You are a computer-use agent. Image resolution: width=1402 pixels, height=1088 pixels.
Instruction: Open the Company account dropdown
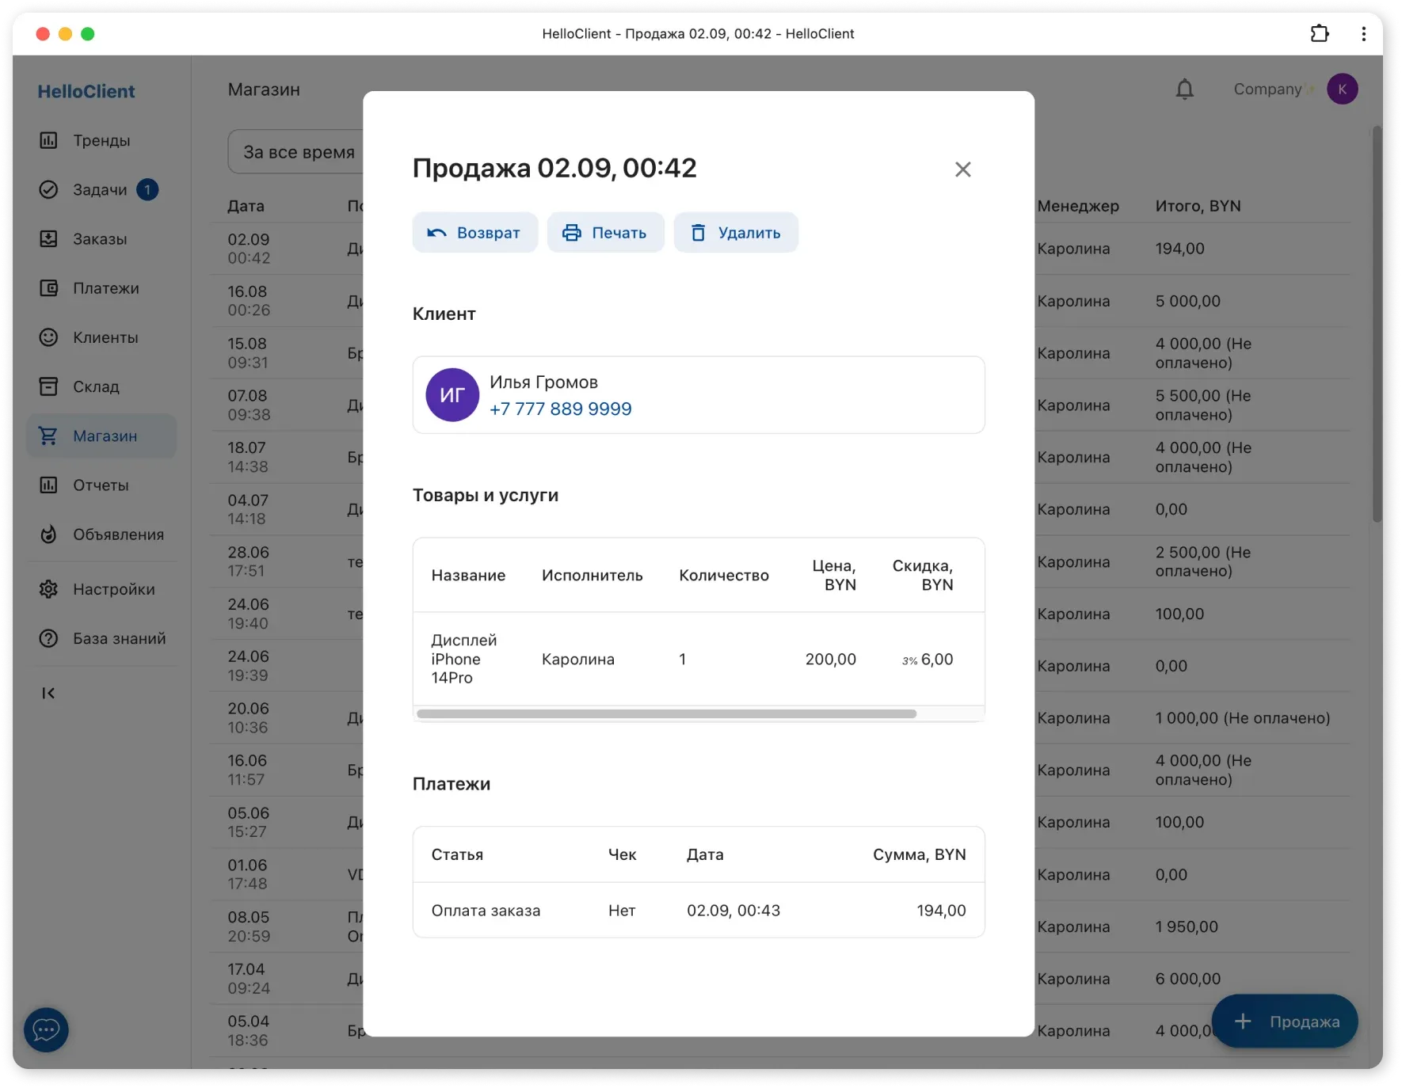pyautogui.click(x=1271, y=89)
